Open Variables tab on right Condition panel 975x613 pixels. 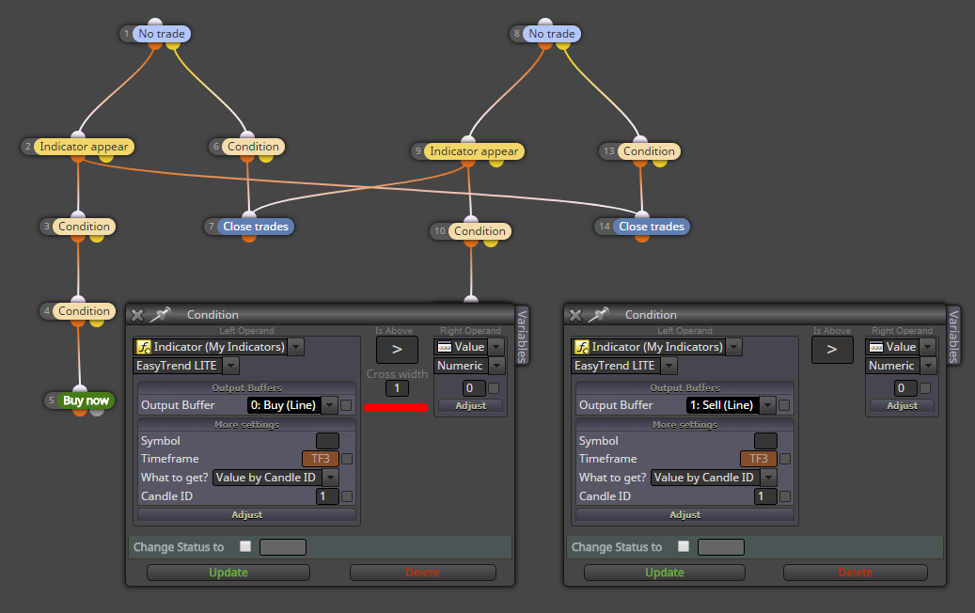tap(952, 336)
